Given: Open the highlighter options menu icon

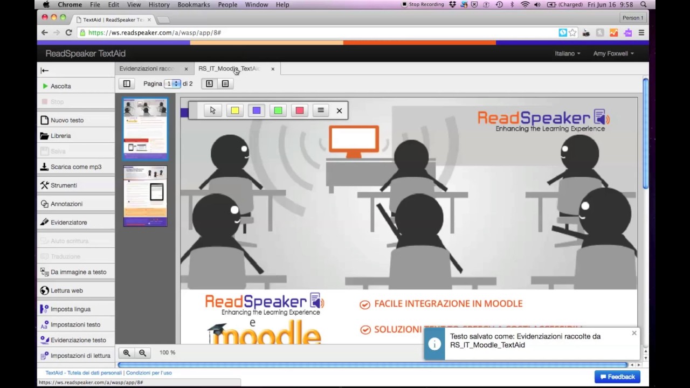Looking at the screenshot, I should click(x=321, y=110).
